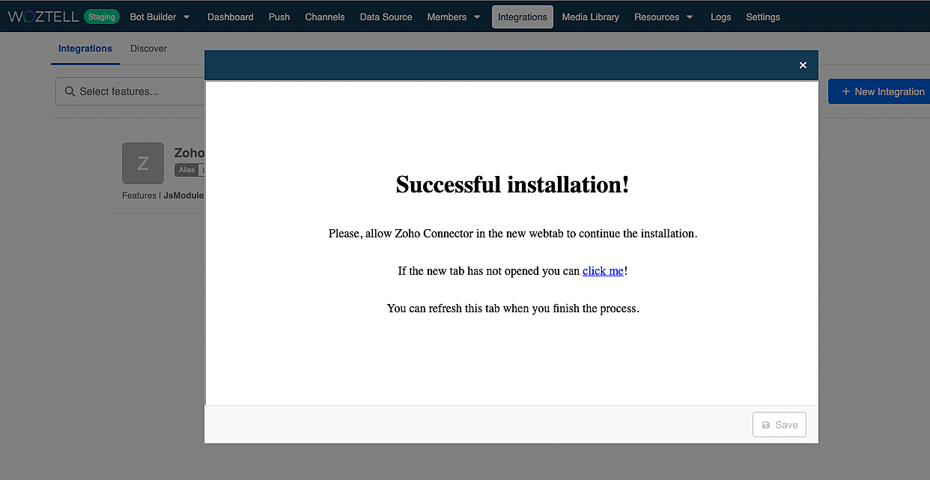Expand the Bot Builder dropdown
This screenshot has height=480, width=930.
pos(159,16)
